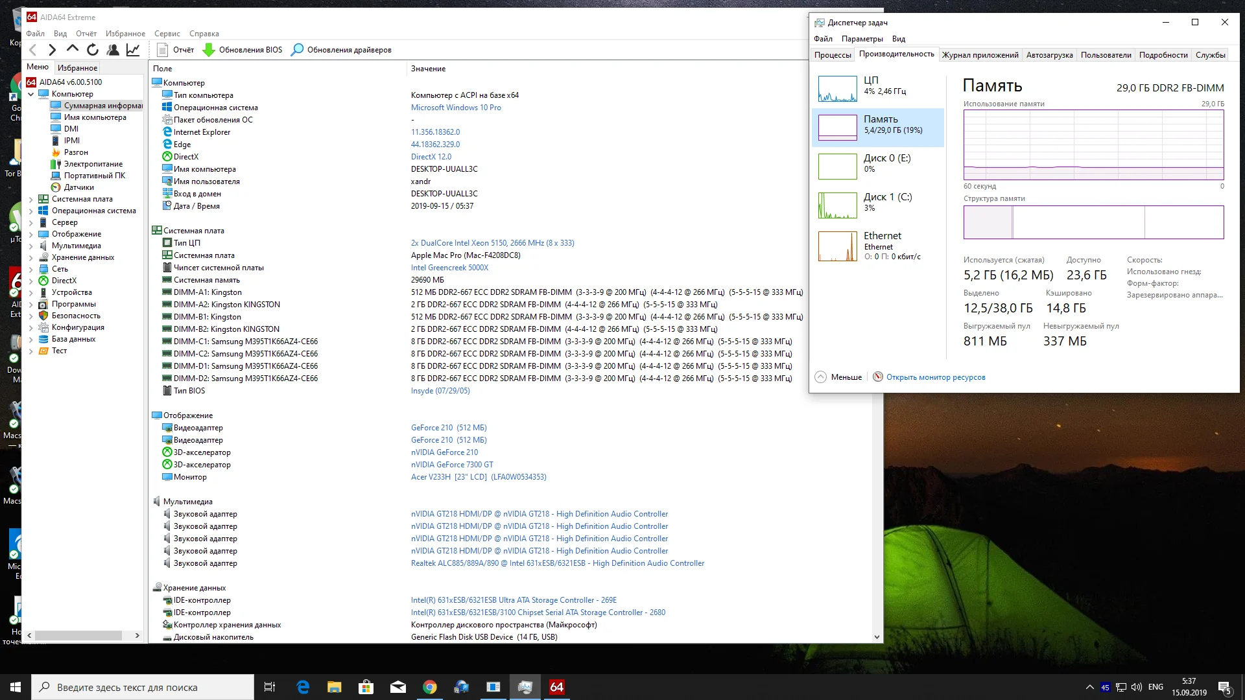Image resolution: width=1245 pixels, height=700 pixels.
Task: Switch to the Избранное tab
Action: pos(77,67)
